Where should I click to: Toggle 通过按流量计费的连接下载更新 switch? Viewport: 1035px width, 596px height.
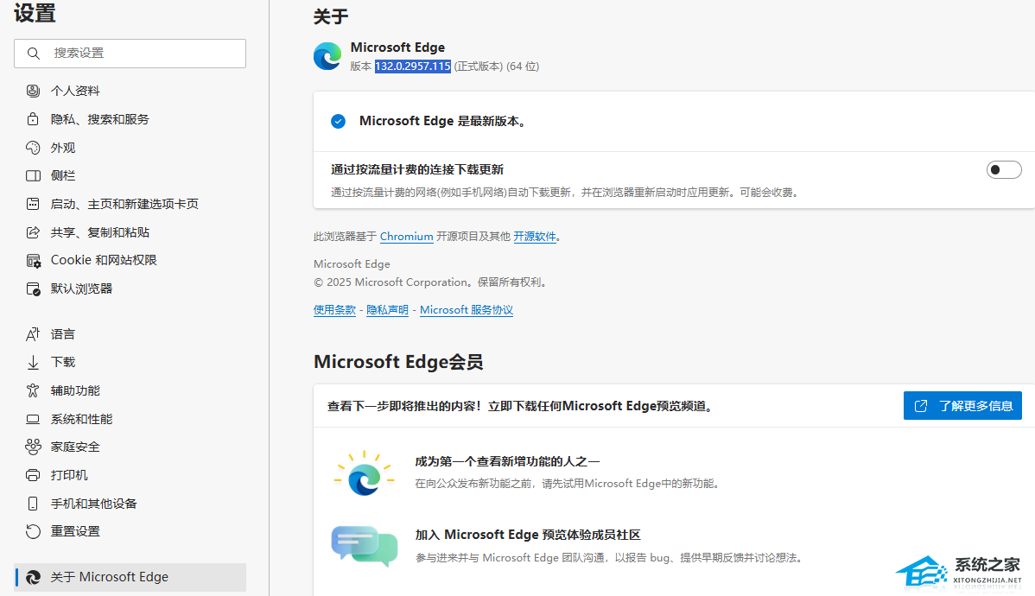coord(1004,169)
